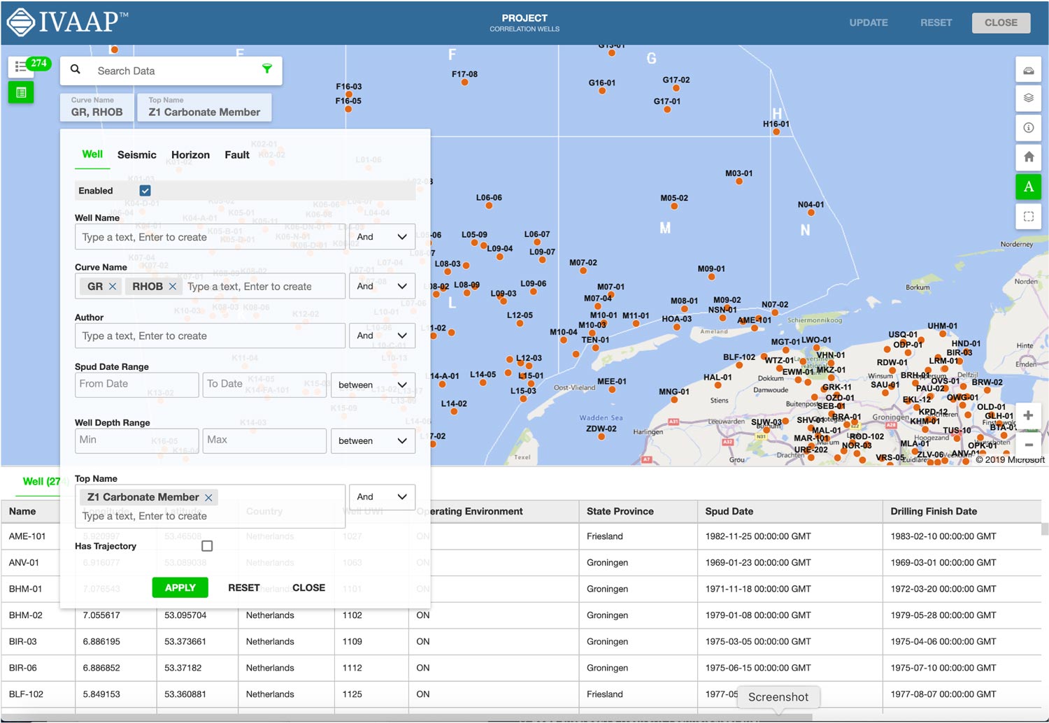The image size is (1049, 723).
Task: Check the Has Trajectory checkbox
Action: pos(207,545)
